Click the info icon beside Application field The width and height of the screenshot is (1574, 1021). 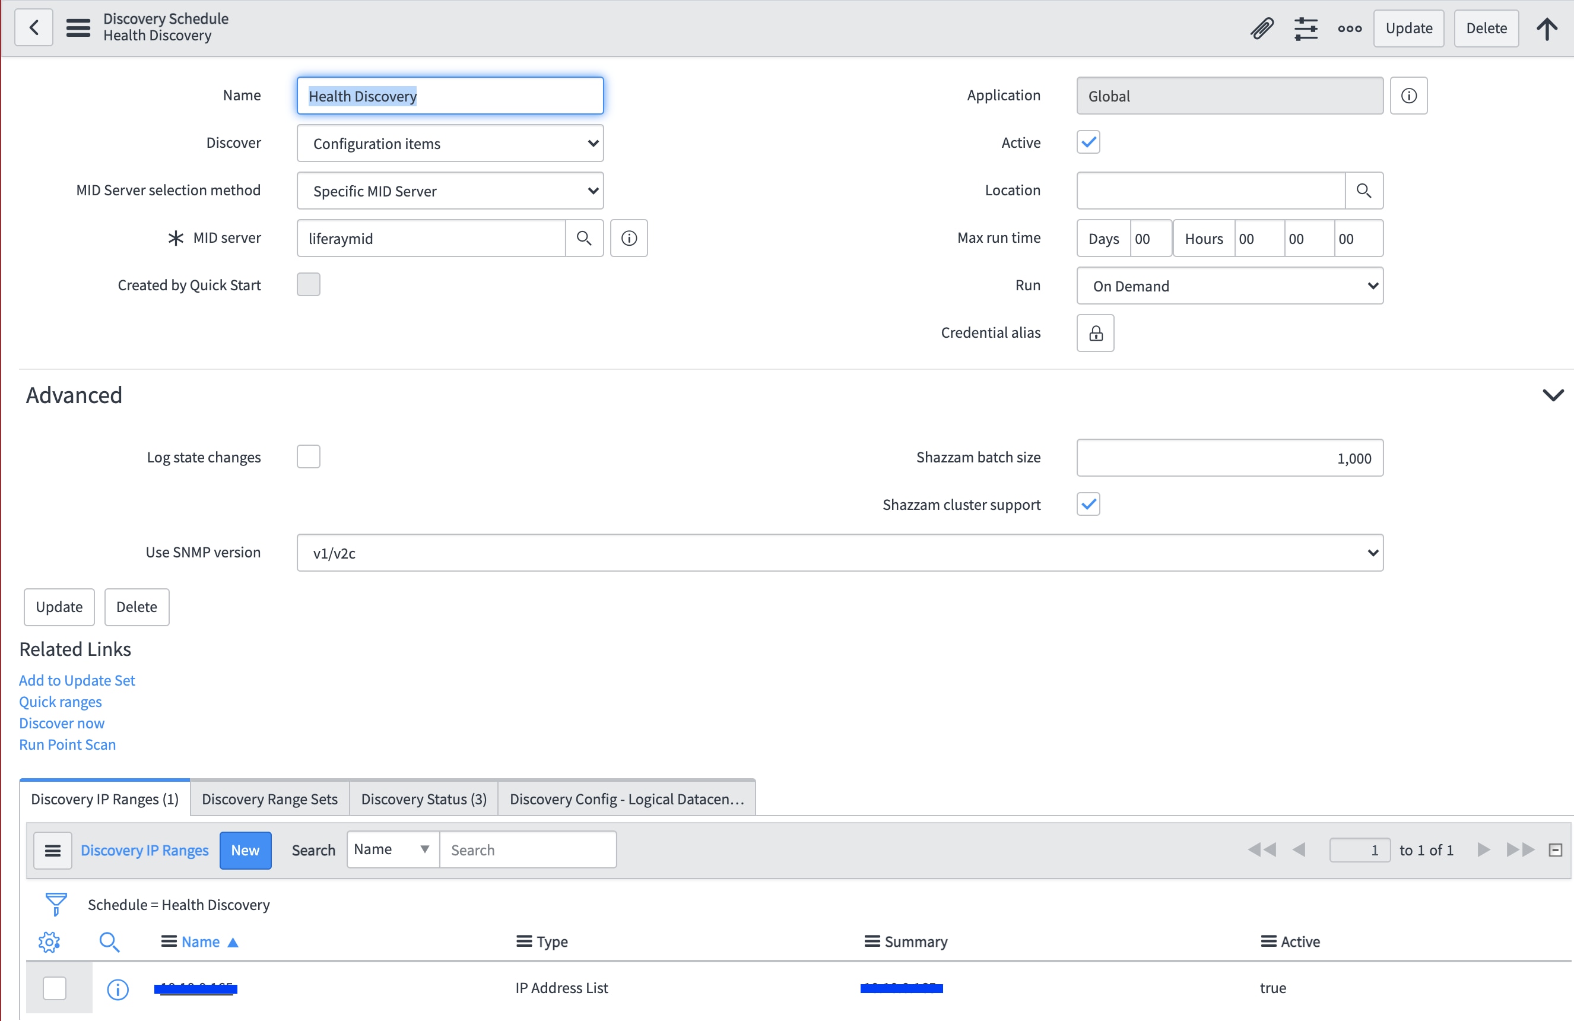tap(1408, 95)
